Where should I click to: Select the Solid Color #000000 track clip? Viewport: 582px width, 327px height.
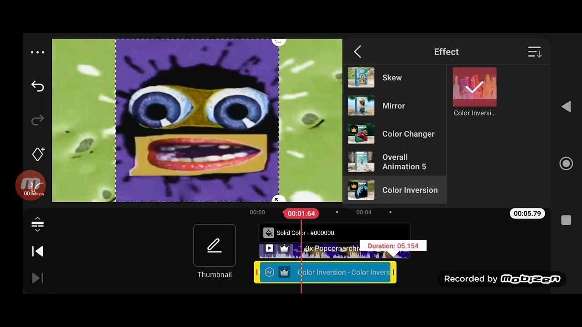[x=334, y=233]
